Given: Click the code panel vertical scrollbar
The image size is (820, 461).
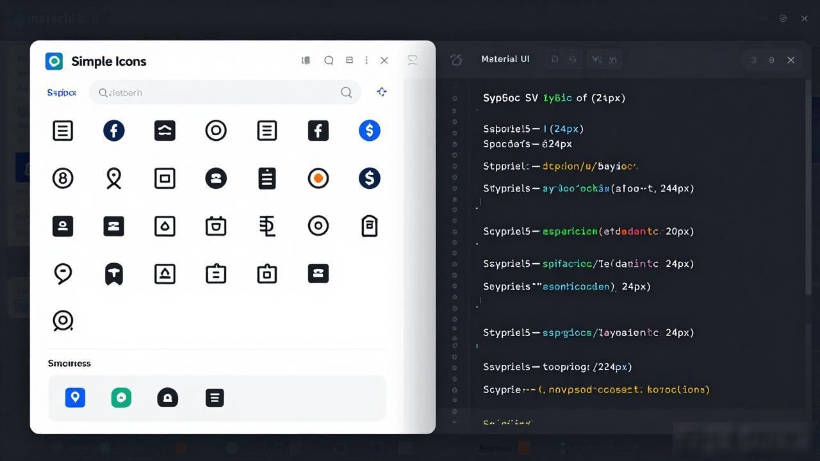Looking at the screenshot, I should (x=809, y=187).
